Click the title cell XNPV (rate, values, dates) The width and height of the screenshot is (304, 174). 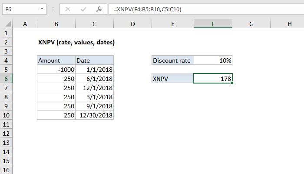[76, 42]
